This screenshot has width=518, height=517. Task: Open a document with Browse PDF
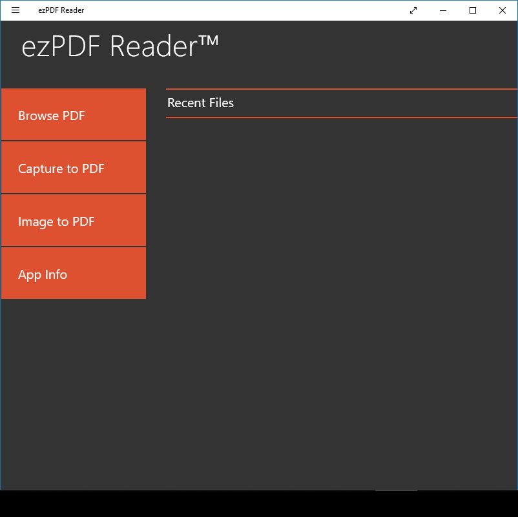[73, 115]
